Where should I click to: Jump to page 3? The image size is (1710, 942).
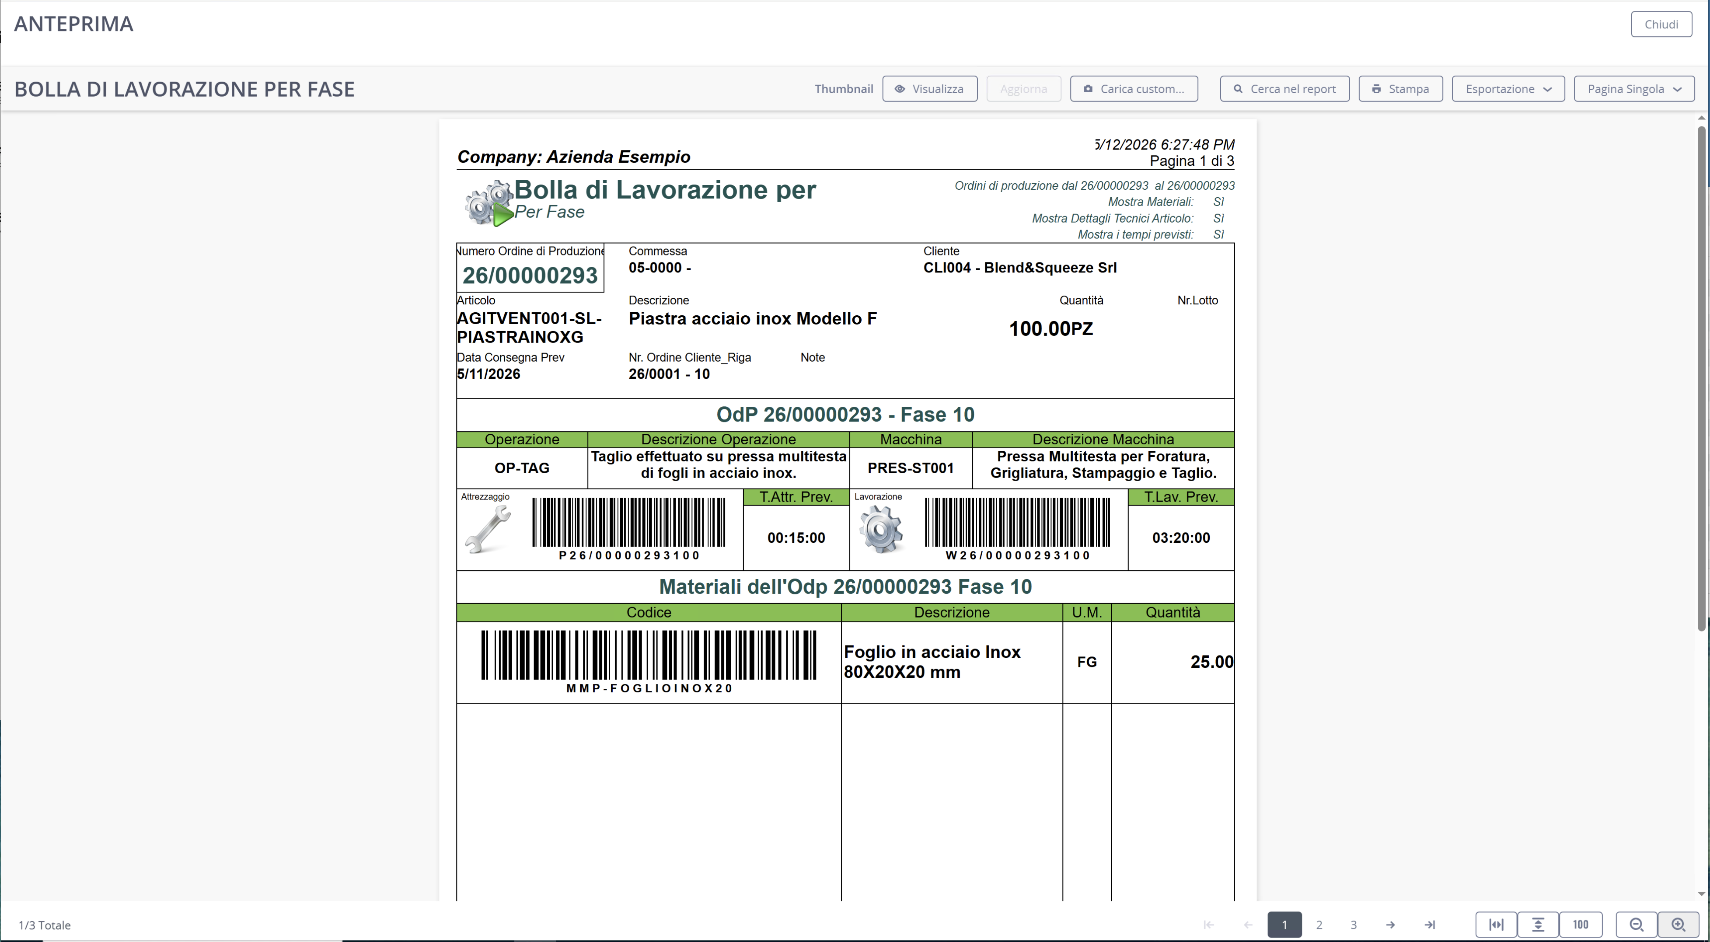tap(1354, 925)
